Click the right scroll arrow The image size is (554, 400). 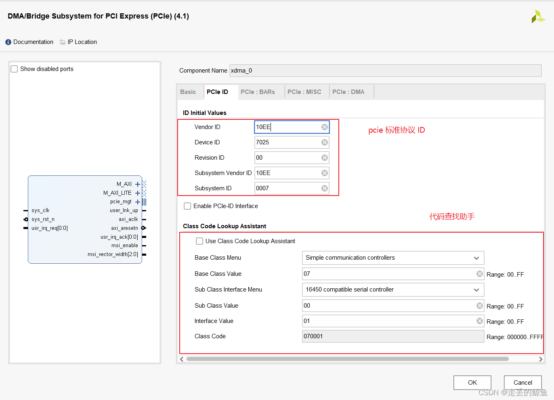[x=541, y=359]
